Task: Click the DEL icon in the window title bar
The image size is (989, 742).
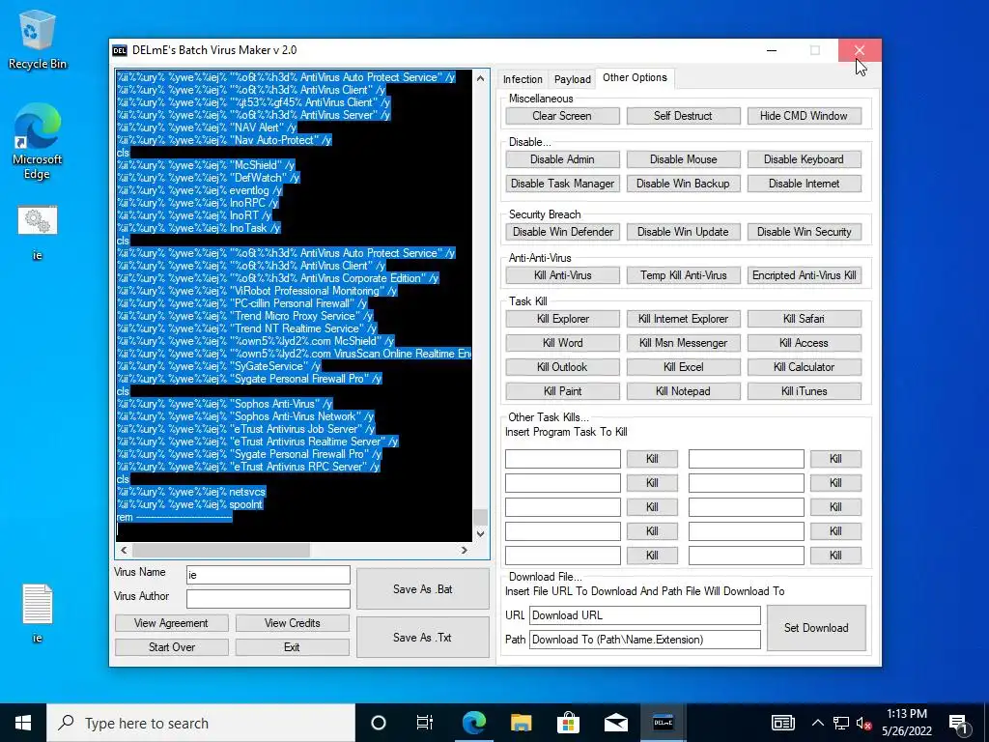Action: (119, 50)
